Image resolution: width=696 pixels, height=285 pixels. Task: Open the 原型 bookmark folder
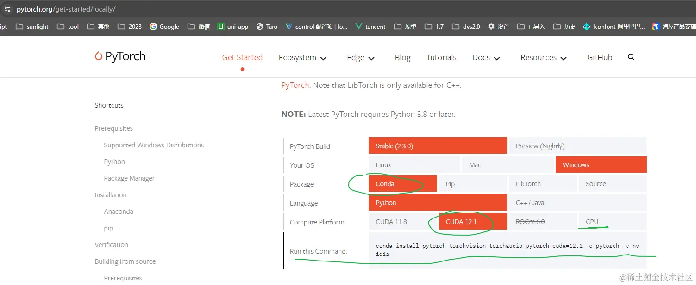[405, 26]
